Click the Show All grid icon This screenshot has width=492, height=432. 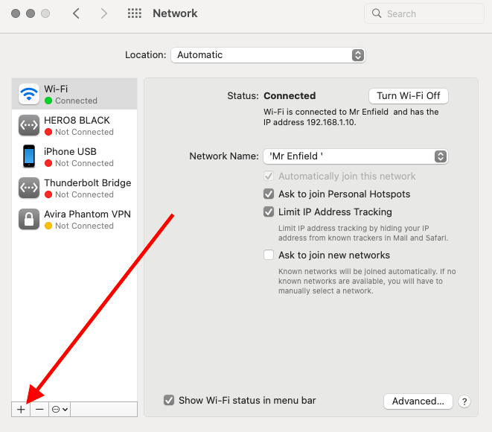click(x=135, y=13)
